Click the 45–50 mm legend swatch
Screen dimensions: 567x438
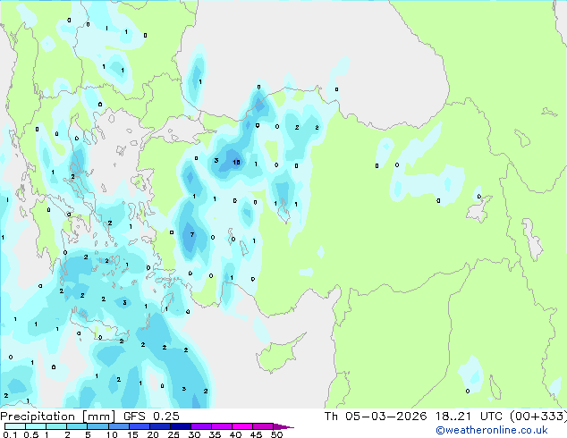pyautogui.click(x=263, y=426)
